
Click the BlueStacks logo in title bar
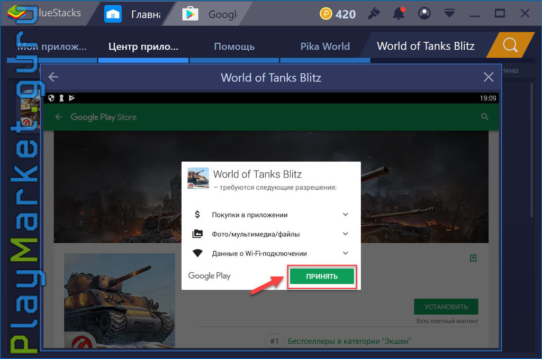click(x=16, y=13)
